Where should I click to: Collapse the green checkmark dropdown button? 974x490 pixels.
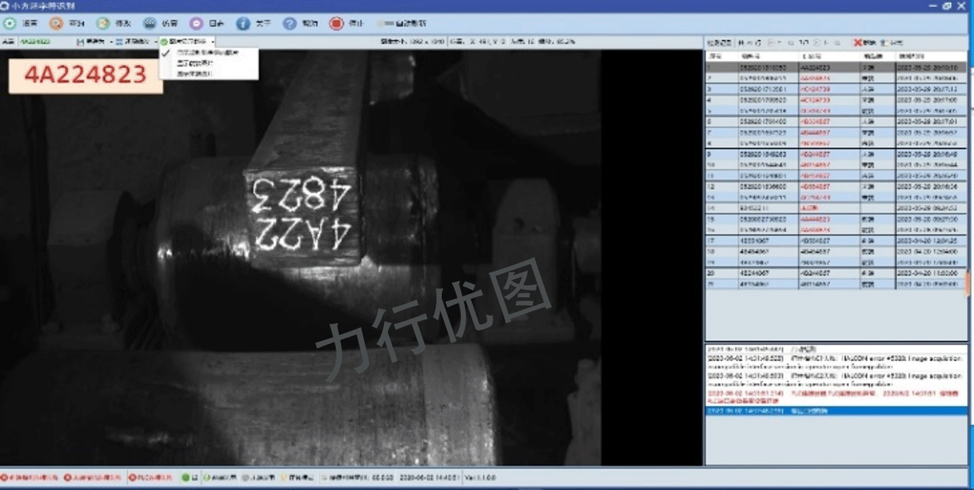188,41
